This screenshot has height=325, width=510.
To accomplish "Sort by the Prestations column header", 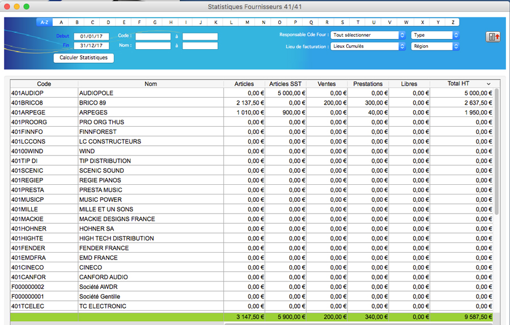I will pyautogui.click(x=368, y=84).
